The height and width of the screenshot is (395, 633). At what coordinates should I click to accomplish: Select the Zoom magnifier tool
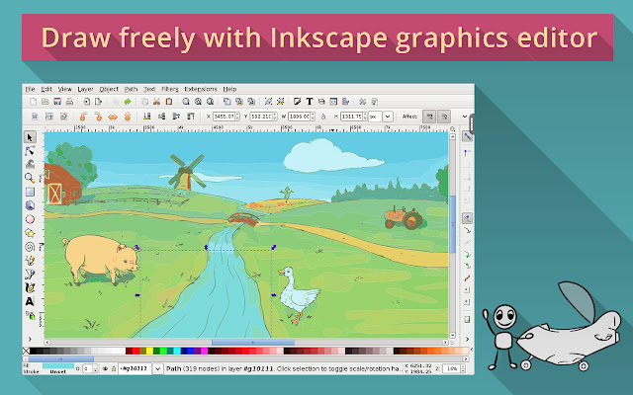coord(30,178)
